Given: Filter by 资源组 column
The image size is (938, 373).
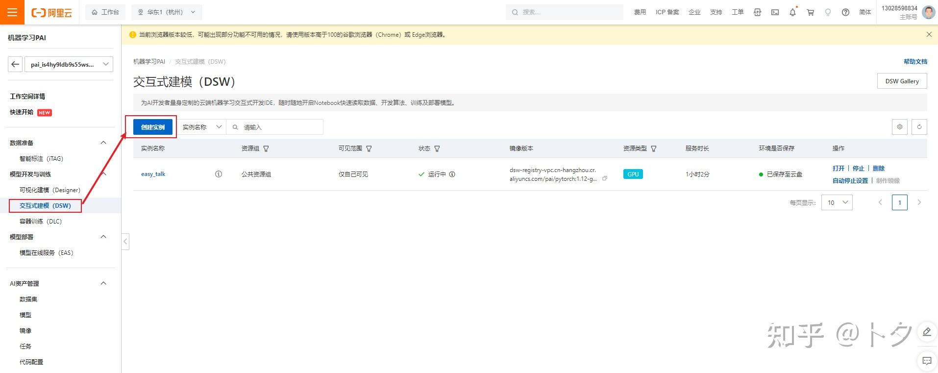Looking at the screenshot, I should pyautogui.click(x=266, y=149).
